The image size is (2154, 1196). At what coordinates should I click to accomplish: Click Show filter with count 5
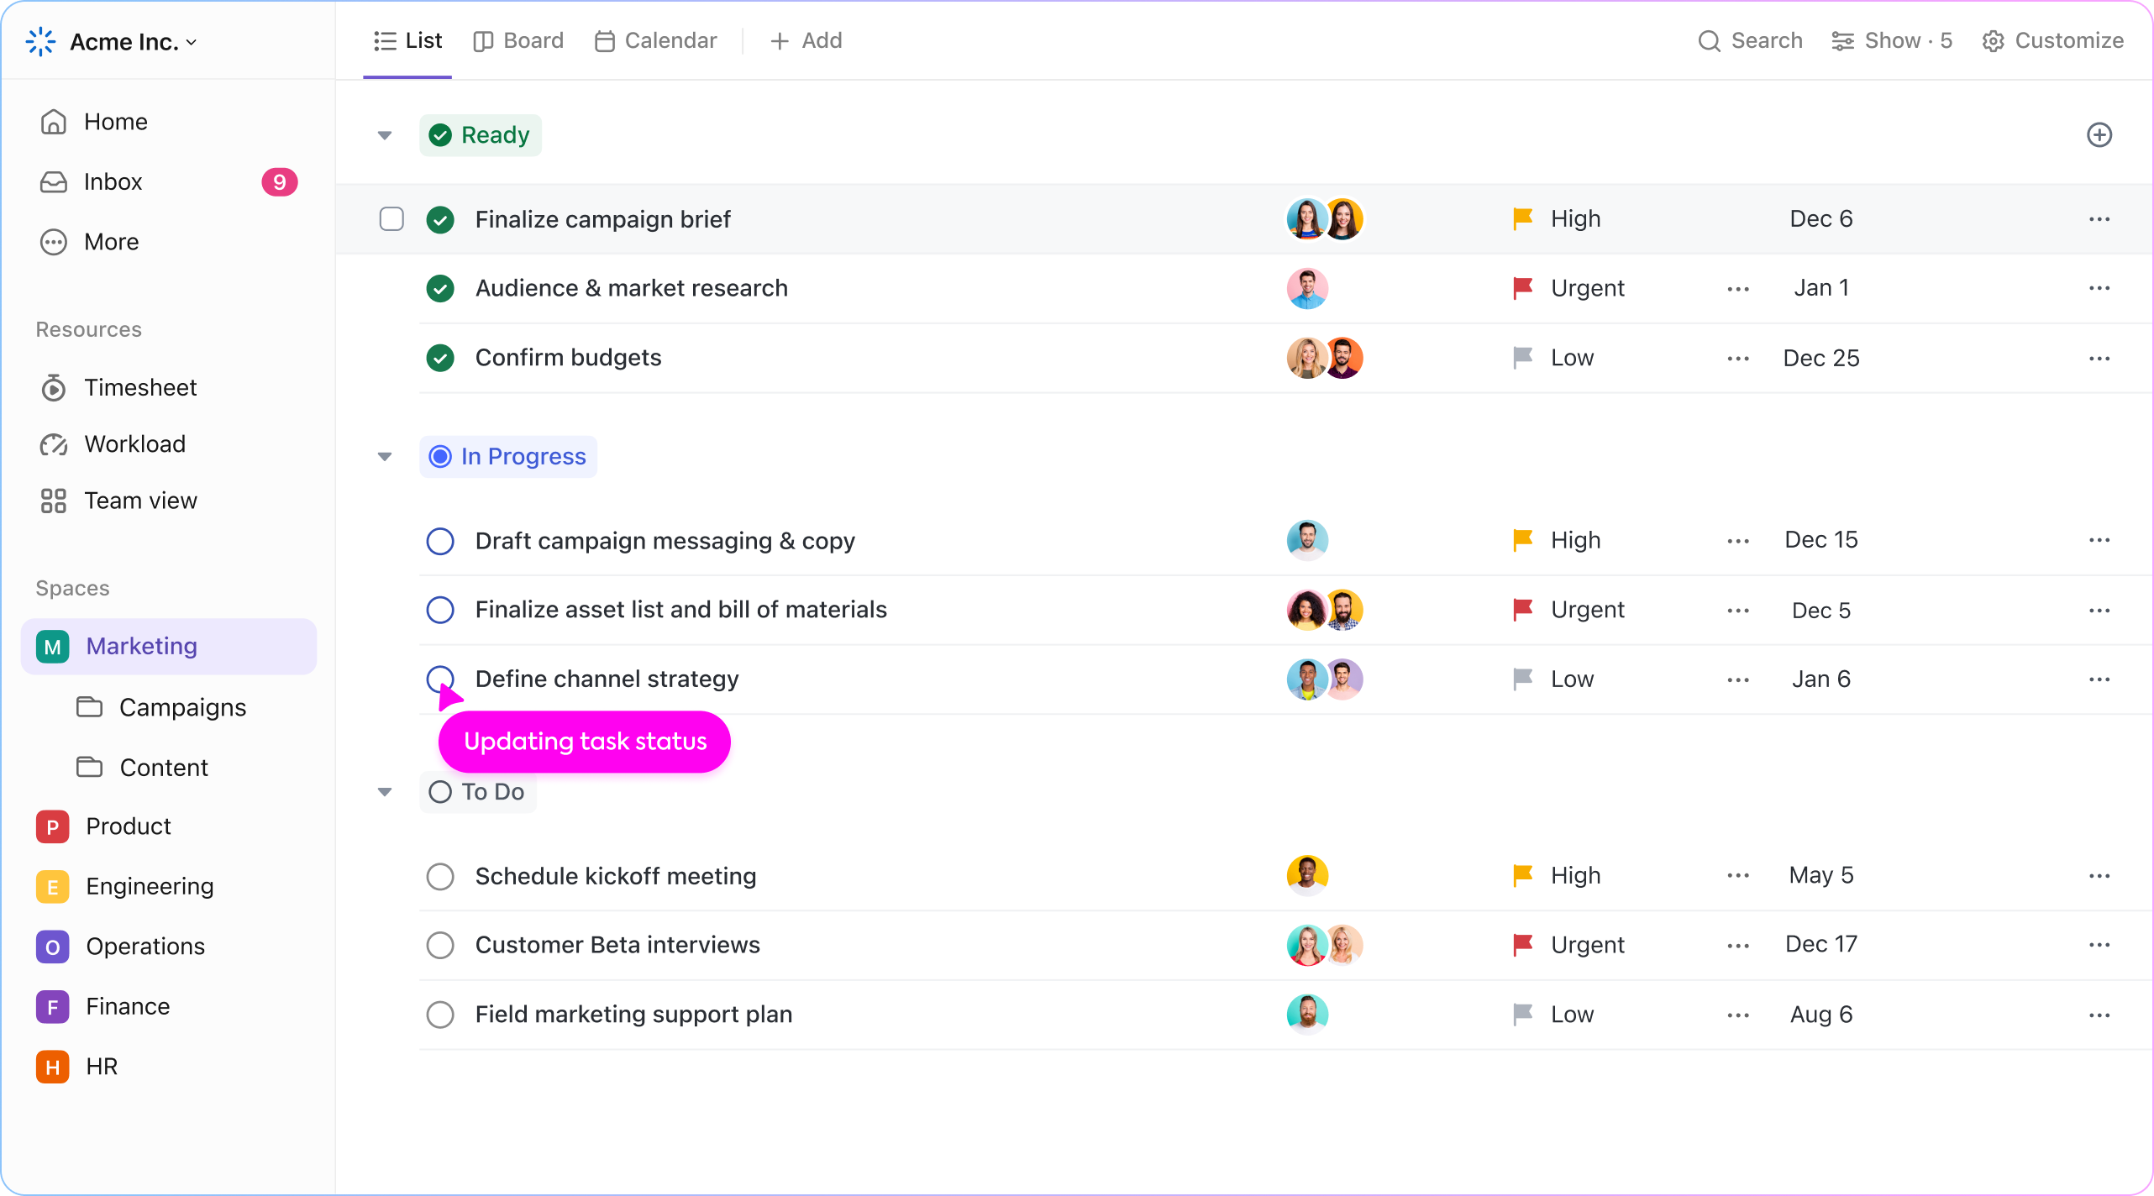[1894, 41]
